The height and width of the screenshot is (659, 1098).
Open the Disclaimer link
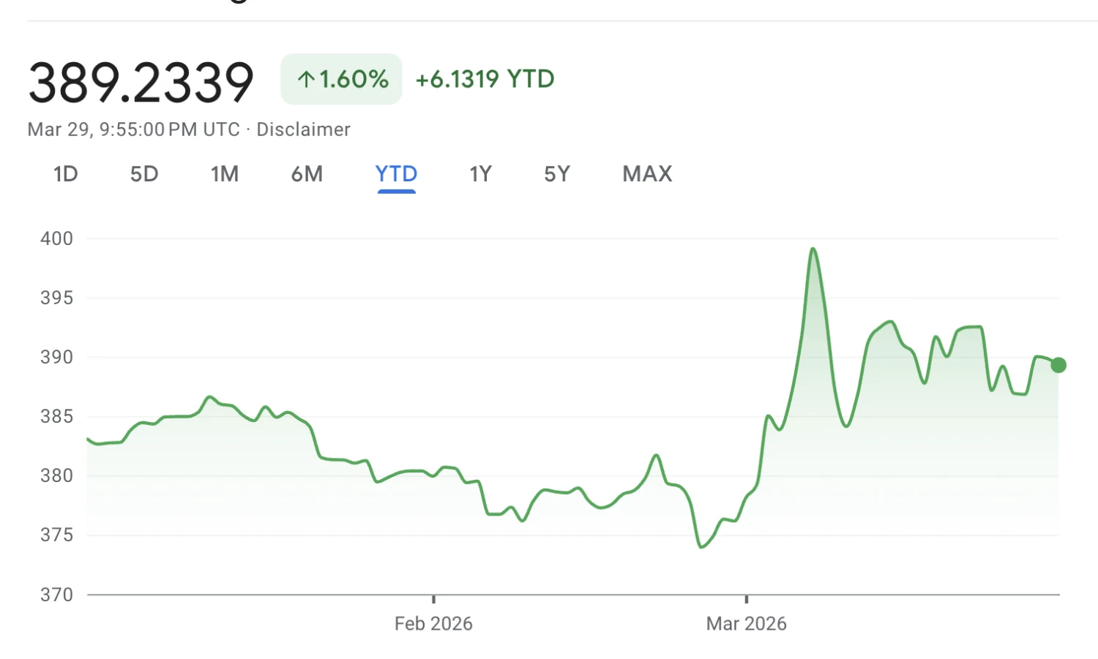pos(303,129)
